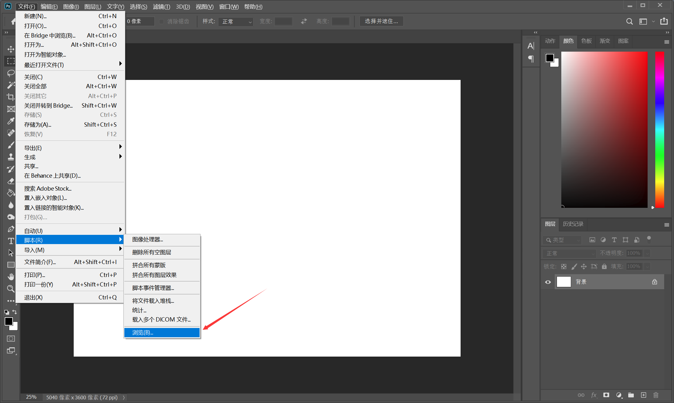Open the 样式 dropdown set to 正常
Screen dimensions: 674x403
(236, 22)
